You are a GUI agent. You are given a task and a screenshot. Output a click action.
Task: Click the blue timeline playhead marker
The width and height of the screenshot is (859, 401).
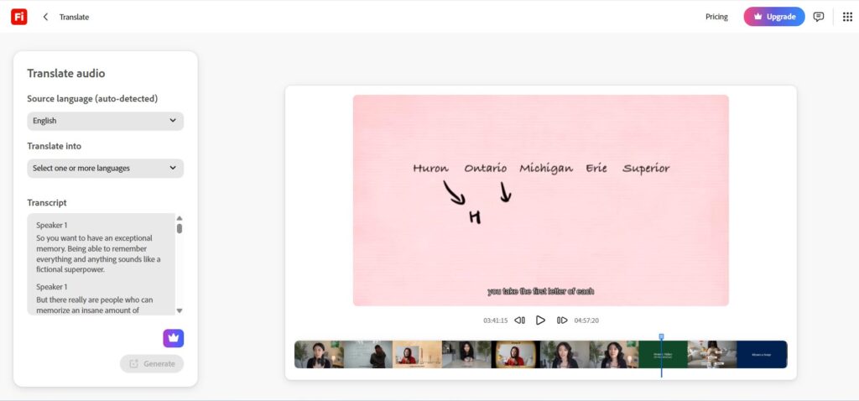pyautogui.click(x=661, y=337)
